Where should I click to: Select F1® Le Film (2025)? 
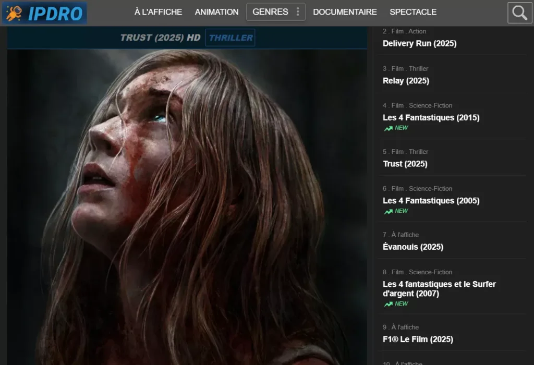coord(418,339)
